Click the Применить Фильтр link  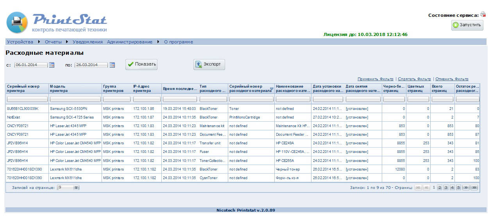tap(375, 79)
